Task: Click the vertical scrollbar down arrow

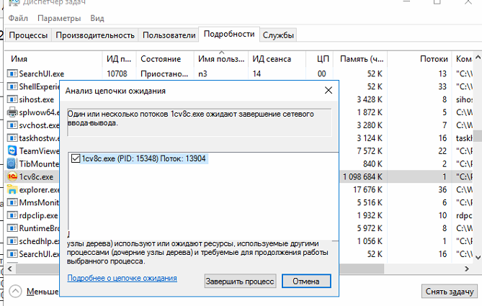Action: pos(478,258)
